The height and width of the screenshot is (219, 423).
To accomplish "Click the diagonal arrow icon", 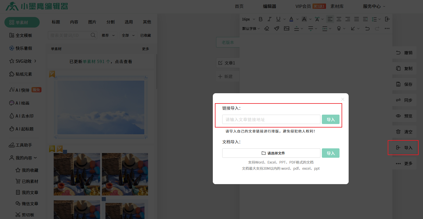I will 353,28.
